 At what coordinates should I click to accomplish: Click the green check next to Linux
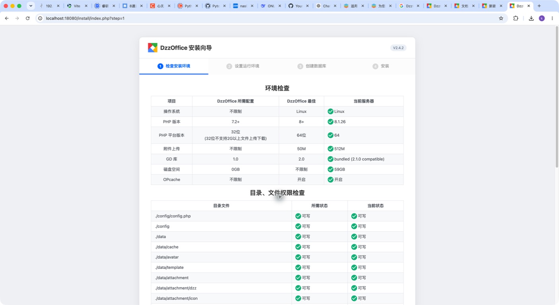330,112
